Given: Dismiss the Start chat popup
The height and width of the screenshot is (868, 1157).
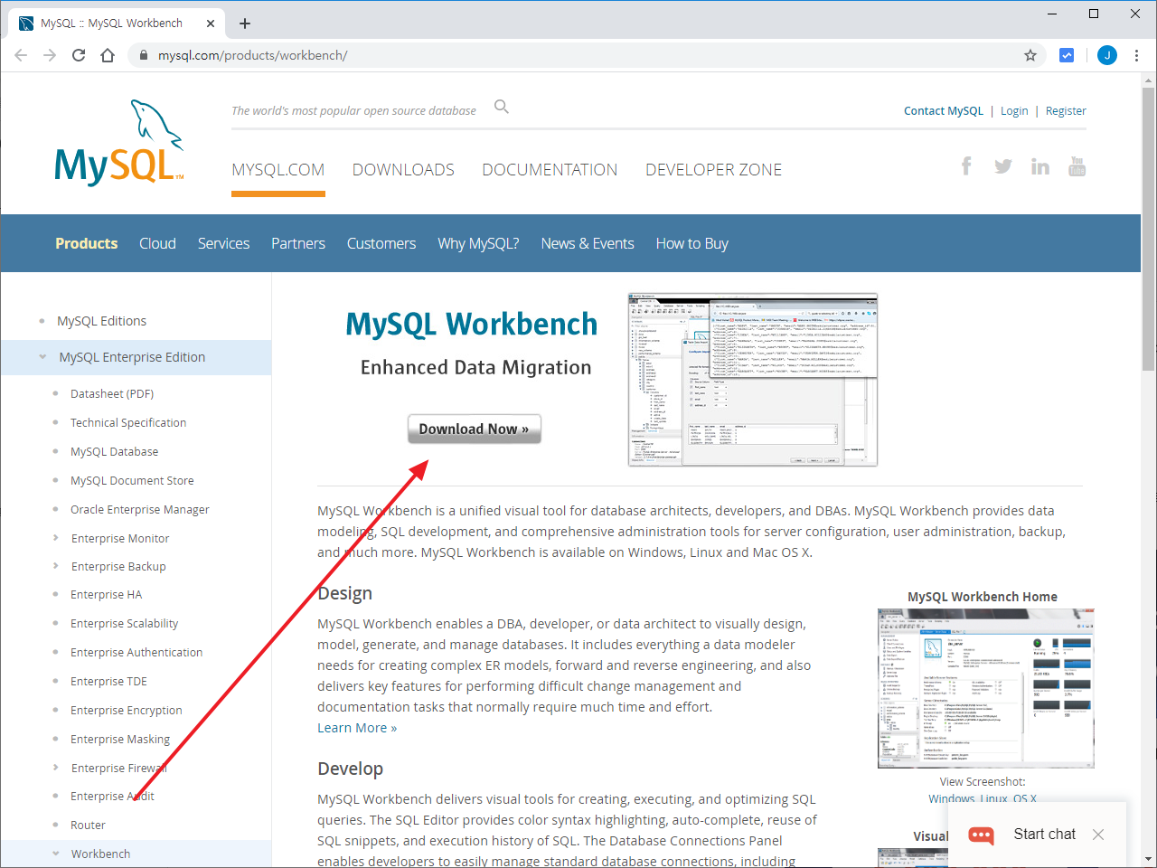Looking at the screenshot, I should [x=1098, y=835].
